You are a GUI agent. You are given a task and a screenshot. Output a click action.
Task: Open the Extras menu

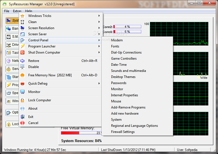[x=17, y=11]
